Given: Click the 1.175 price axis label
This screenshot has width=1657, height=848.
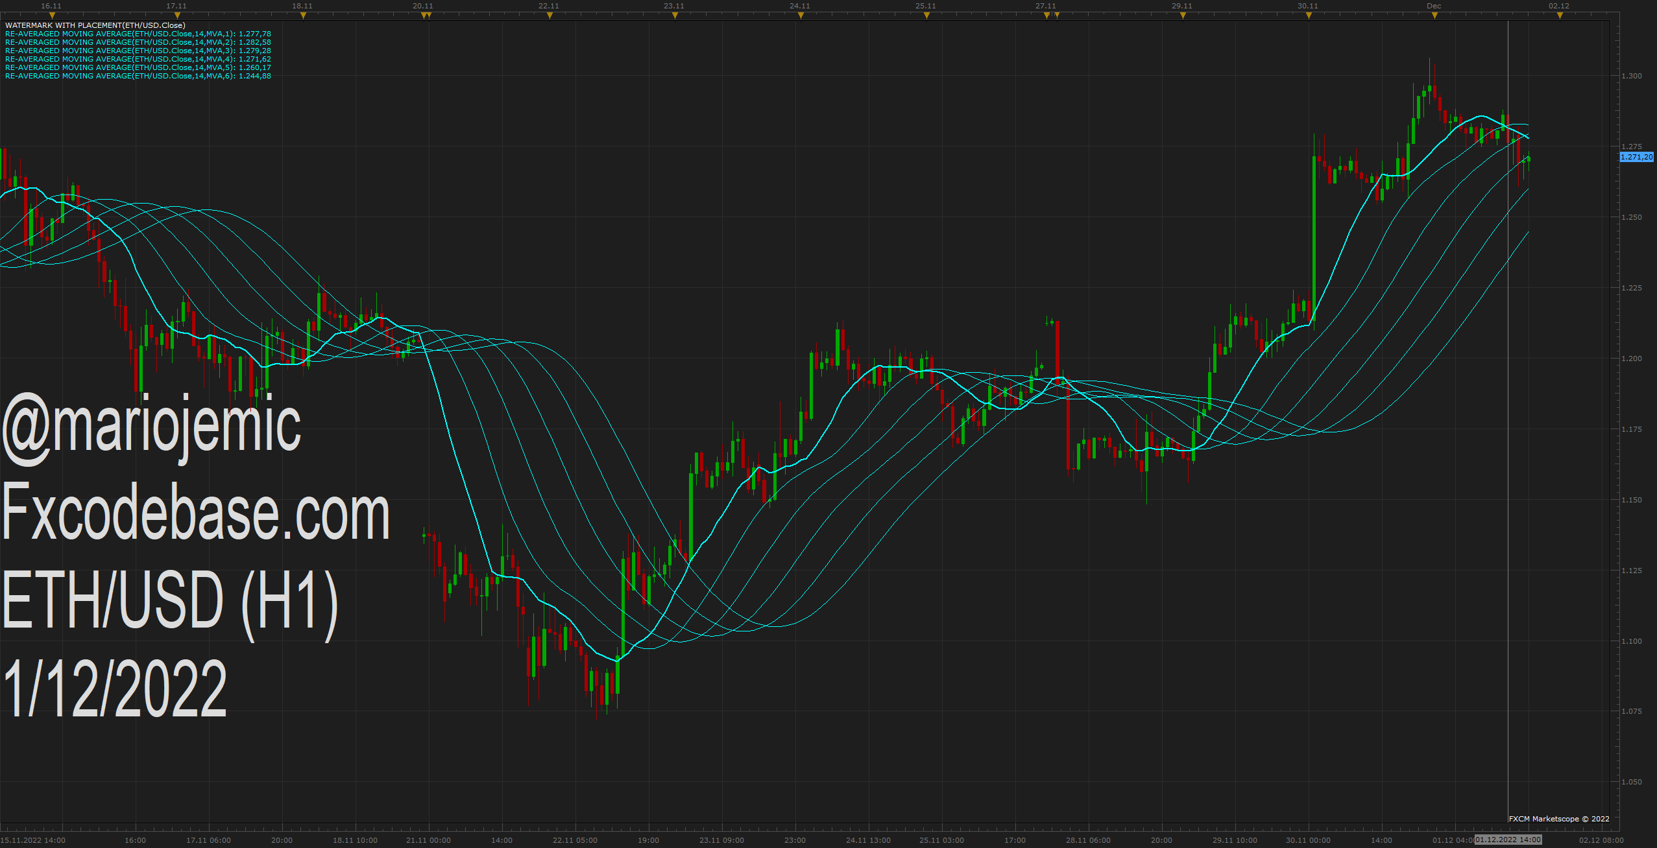Looking at the screenshot, I should (1632, 429).
